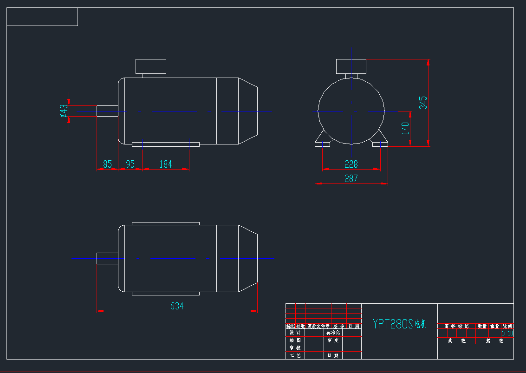This screenshot has height=373, width=526.
Task: Select the YPT280S title text
Action: pyautogui.click(x=393, y=324)
